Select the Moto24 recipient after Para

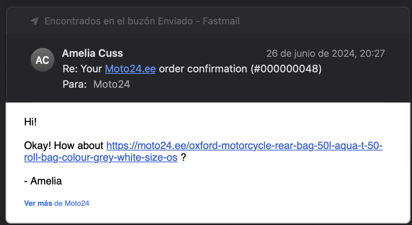pyautogui.click(x=112, y=84)
